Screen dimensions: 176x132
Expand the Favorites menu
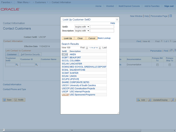point(7,2)
